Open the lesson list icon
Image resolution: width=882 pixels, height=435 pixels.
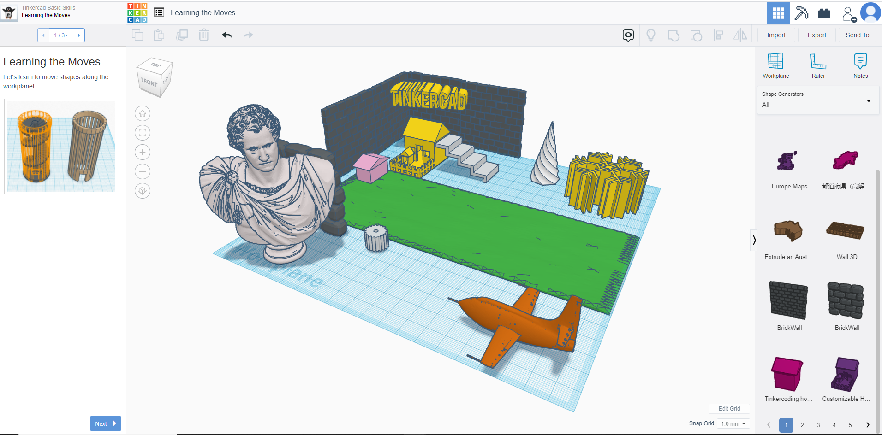(159, 12)
